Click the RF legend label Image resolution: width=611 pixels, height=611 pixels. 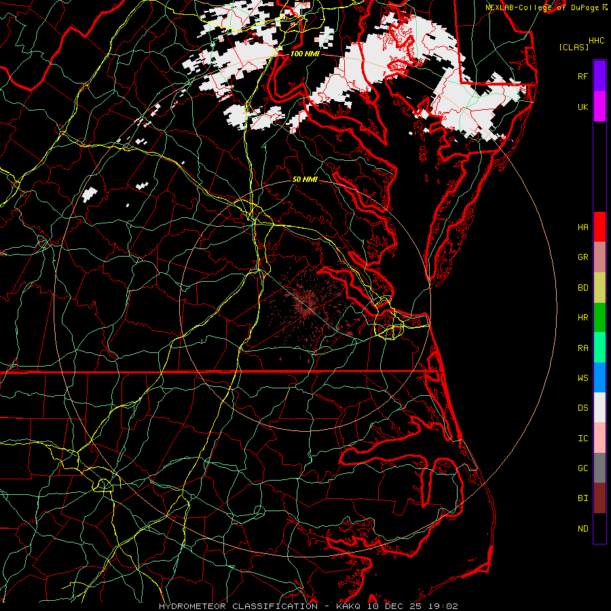pyautogui.click(x=582, y=76)
